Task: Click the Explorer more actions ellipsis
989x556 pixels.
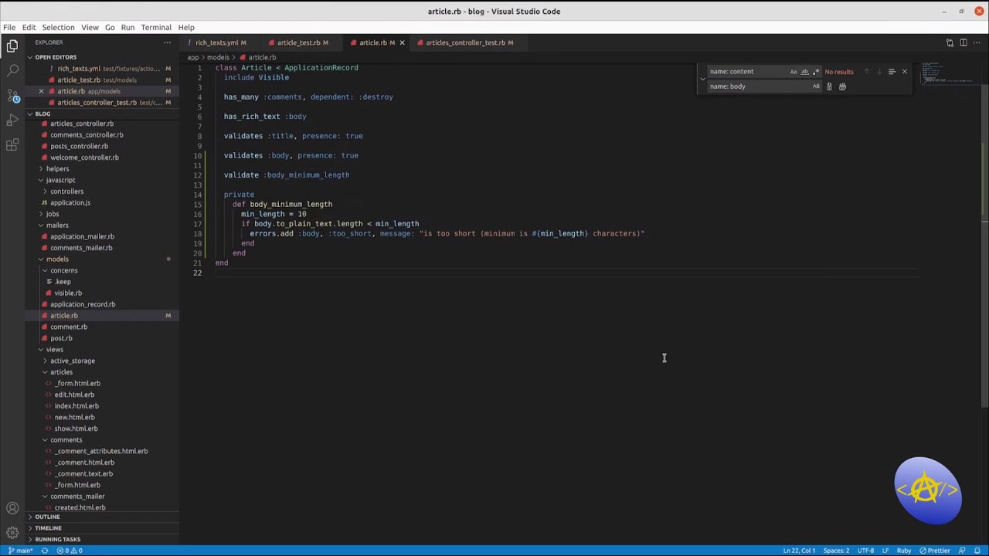Action: (x=167, y=42)
